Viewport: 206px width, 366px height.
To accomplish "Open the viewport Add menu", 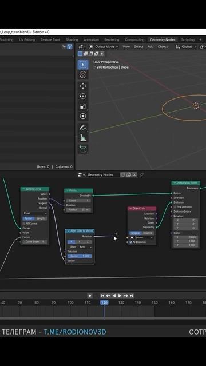I will click(150, 47).
